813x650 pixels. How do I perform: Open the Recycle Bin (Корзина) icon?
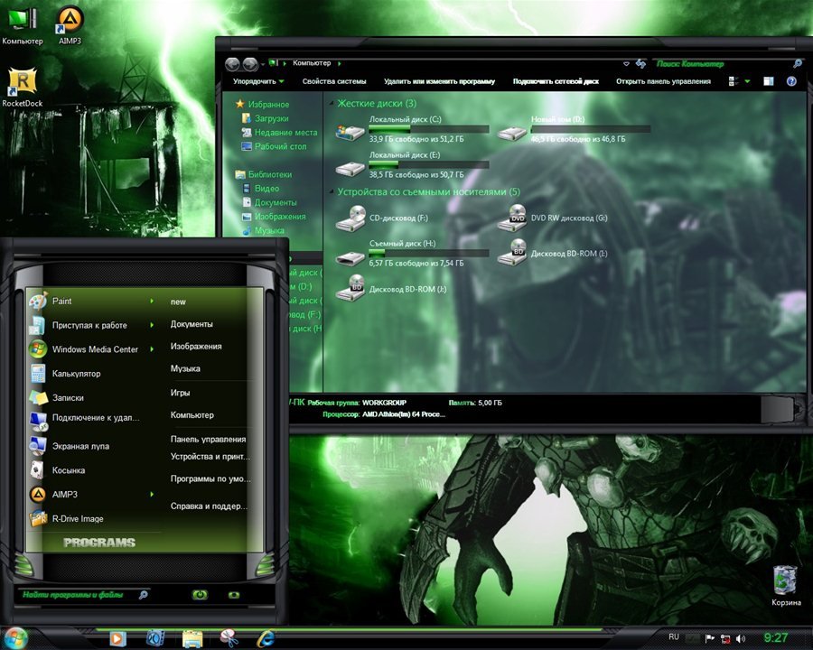[785, 580]
